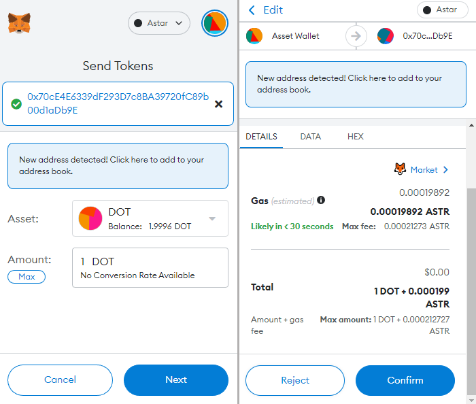This screenshot has width=476, height=404.
Task: Click Next to continue sending
Action: pos(175,380)
